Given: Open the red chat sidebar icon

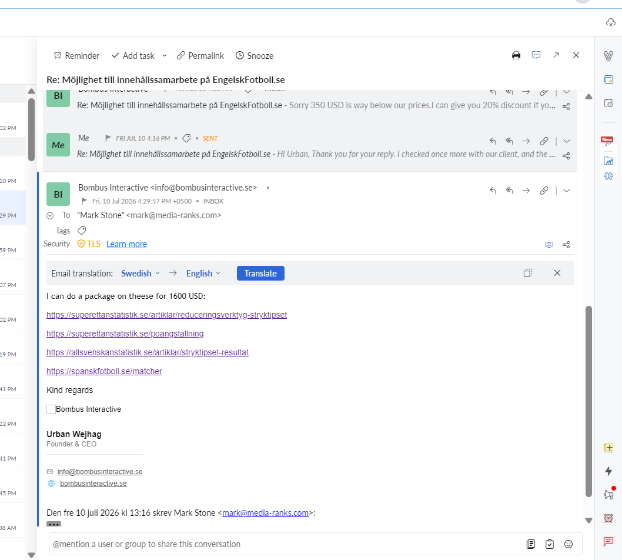Looking at the screenshot, I should point(608,541).
